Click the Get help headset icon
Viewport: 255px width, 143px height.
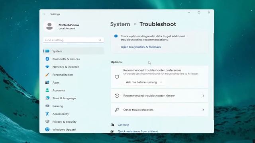tap(112, 125)
